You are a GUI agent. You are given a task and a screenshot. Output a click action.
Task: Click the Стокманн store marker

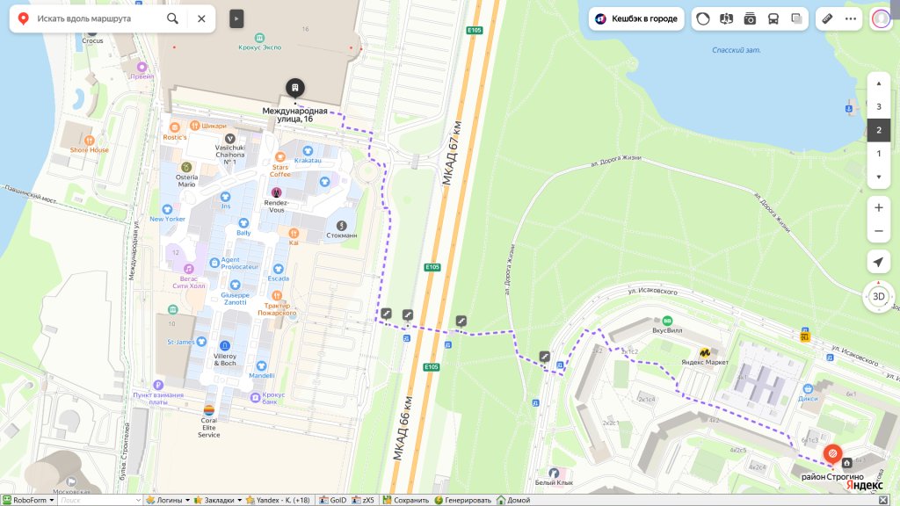point(342,225)
